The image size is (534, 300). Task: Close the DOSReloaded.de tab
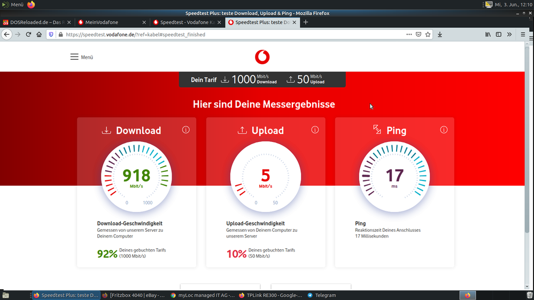(x=69, y=22)
